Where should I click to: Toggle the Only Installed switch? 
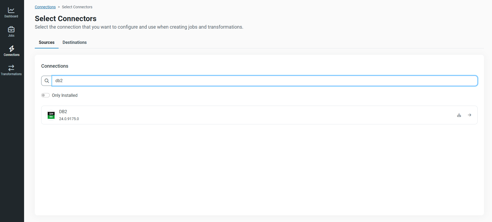coord(45,95)
